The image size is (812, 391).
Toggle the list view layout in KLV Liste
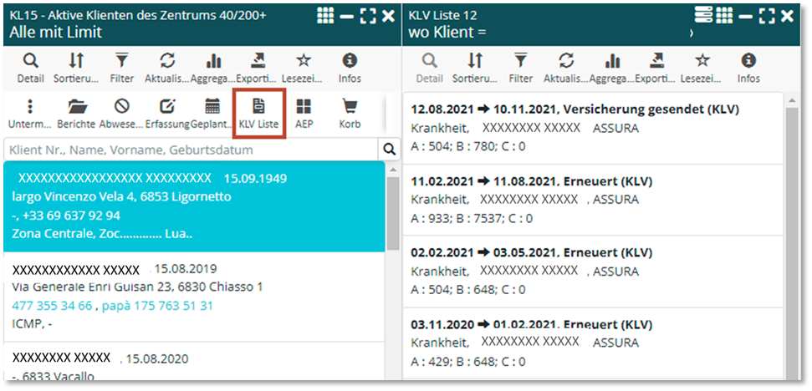tap(703, 16)
